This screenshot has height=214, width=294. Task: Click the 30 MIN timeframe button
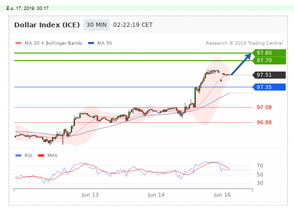96,25
